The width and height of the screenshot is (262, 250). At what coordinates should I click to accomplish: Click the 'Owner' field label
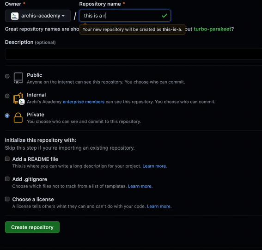point(13,4)
